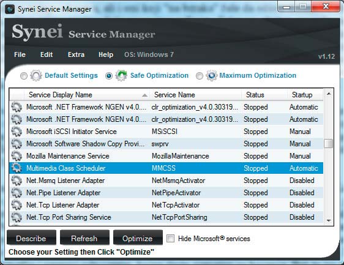Image resolution: width=344 pixels, height=265 pixels.
Task: Click Stopped status of Net.Tcp Port Sharing Service
Action: coord(256,217)
